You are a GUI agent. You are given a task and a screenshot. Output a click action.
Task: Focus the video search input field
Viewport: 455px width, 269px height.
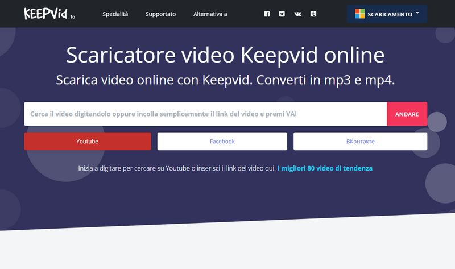pos(205,114)
